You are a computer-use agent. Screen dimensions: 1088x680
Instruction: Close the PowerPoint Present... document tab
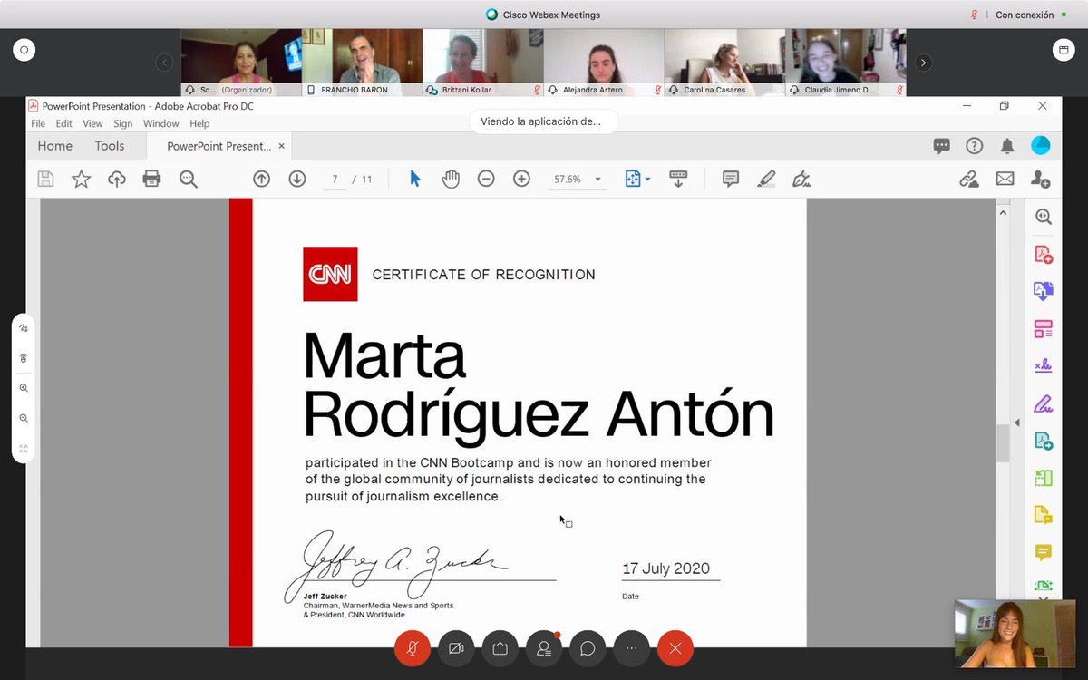point(281,145)
